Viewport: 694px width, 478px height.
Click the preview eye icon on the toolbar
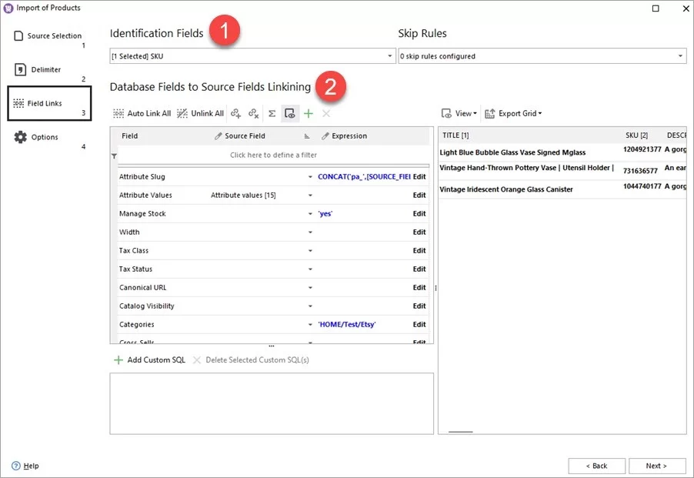pos(289,113)
